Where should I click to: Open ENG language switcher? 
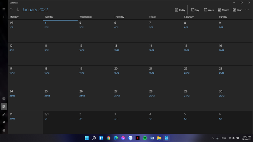(x=224, y=138)
